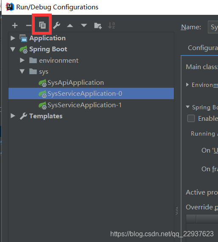Copy the selected configuration
Viewport: 218px width, 242px height.
pos(42,25)
